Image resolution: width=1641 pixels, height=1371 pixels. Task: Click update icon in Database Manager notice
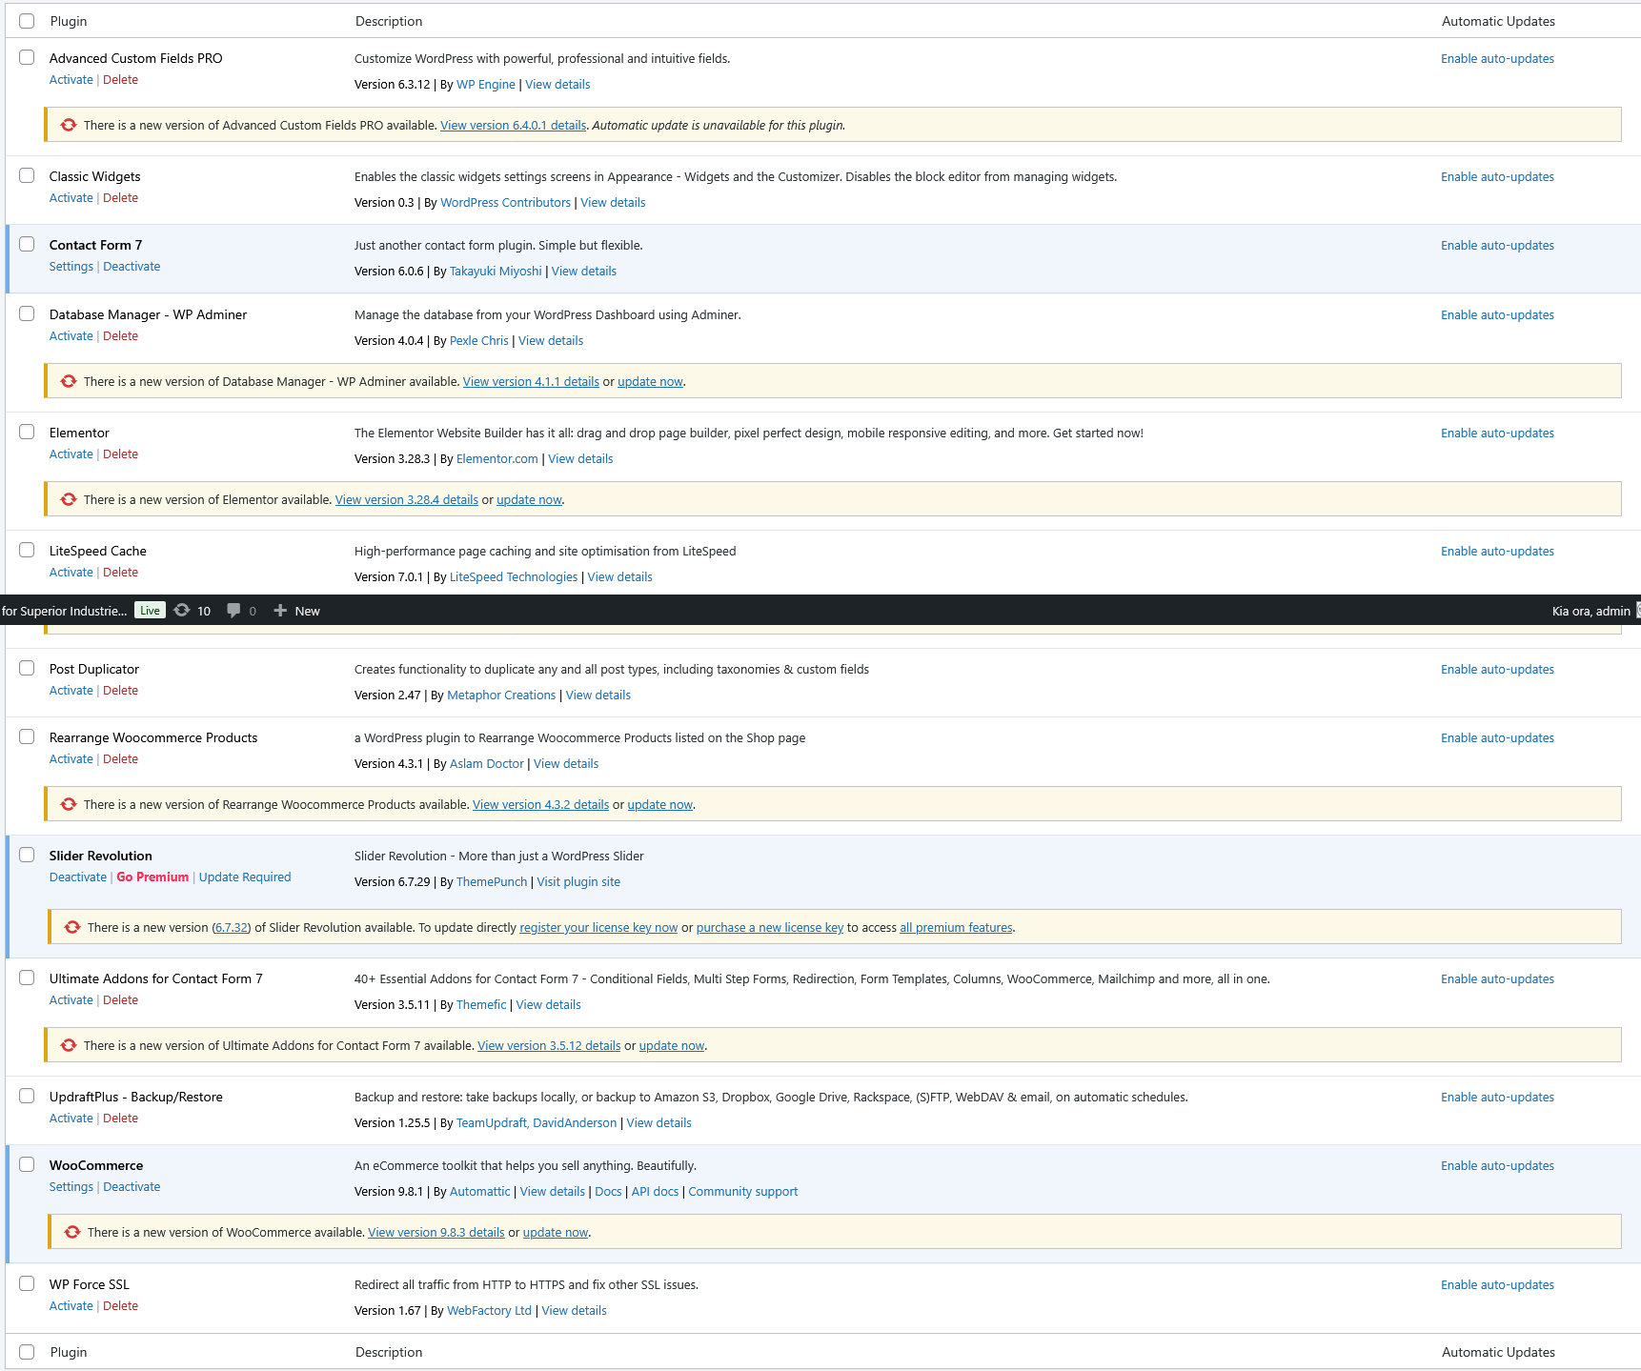click(x=69, y=381)
